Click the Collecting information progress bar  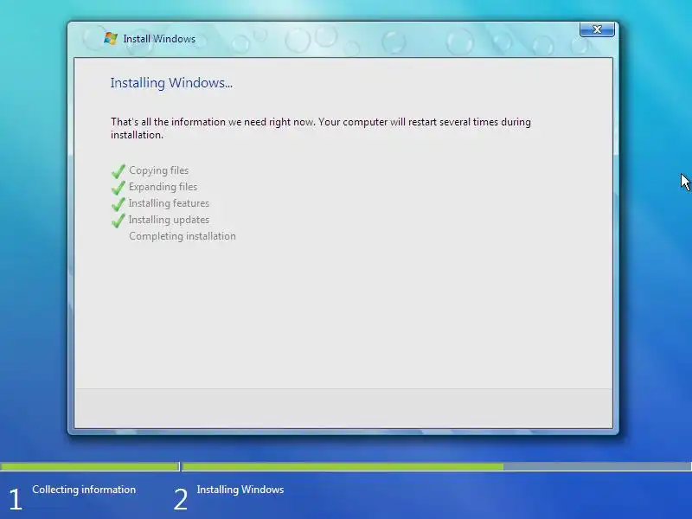(90, 466)
